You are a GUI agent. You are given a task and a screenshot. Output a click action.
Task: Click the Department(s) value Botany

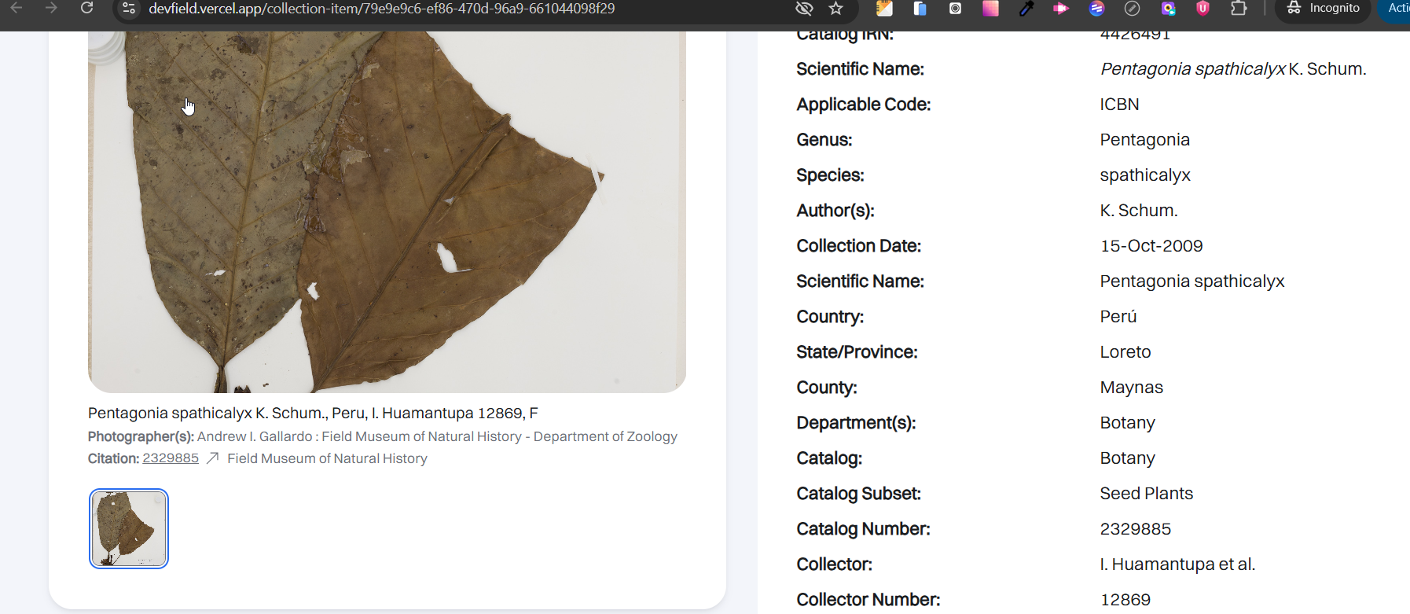coord(1127,423)
